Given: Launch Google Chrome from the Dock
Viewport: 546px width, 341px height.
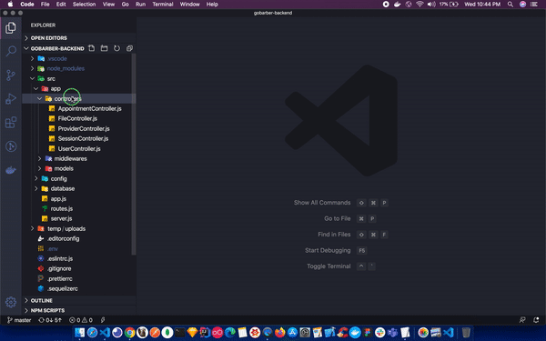Looking at the screenshot, I should [x=130, y=333].
